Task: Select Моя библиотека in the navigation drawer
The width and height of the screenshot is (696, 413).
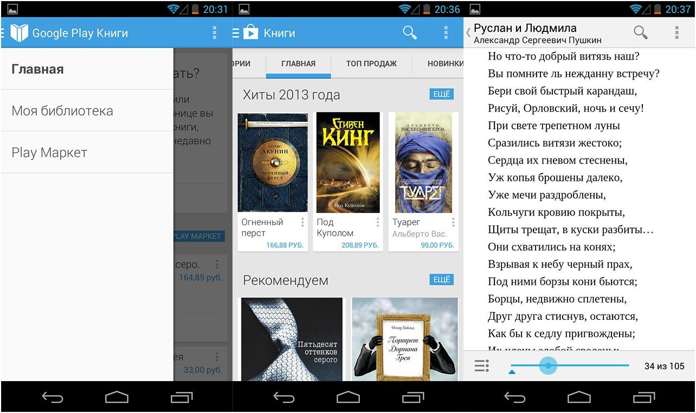Action: [x=62, y=110]
